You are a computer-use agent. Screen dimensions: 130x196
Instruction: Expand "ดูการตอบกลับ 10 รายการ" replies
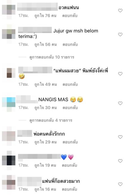52,57
